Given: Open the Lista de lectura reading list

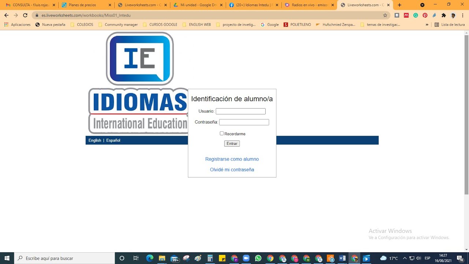Looking at the screenshot, I should pos(450,25).
